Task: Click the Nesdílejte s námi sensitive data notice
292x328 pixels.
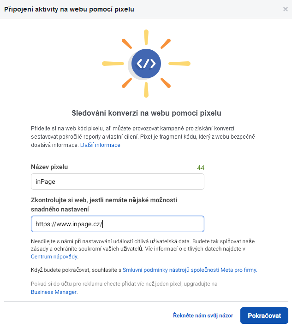Action: pyautogui.click(x=143, y=249)
